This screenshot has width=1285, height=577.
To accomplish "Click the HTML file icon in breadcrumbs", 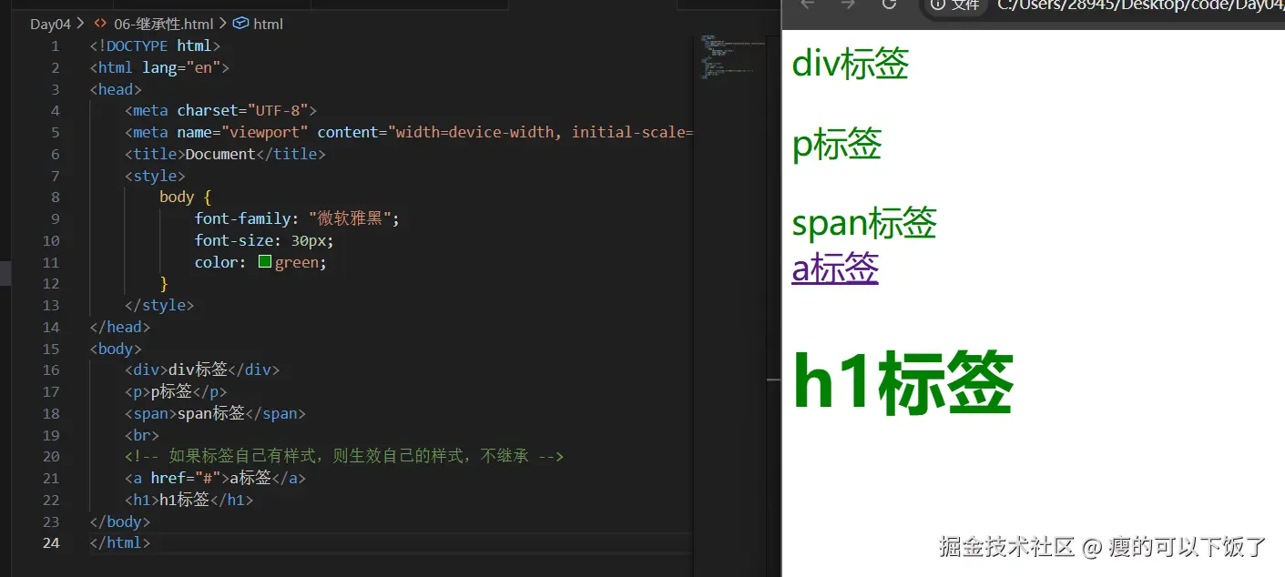I will pos(101,24).
